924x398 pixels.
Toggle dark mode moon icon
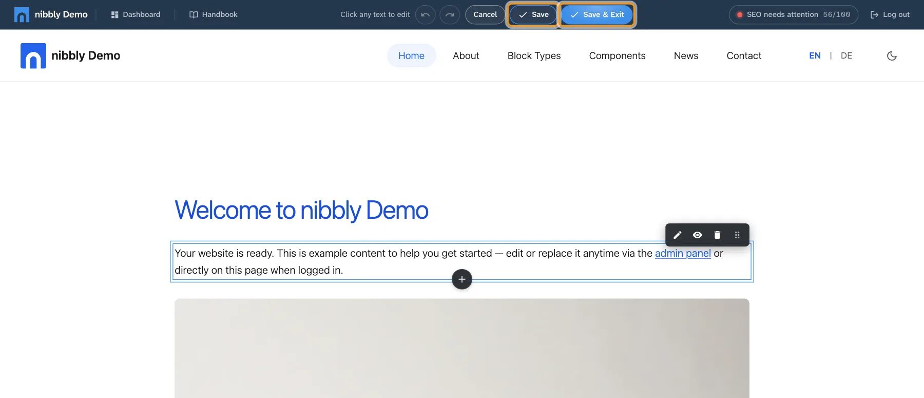tap(892, 56)
